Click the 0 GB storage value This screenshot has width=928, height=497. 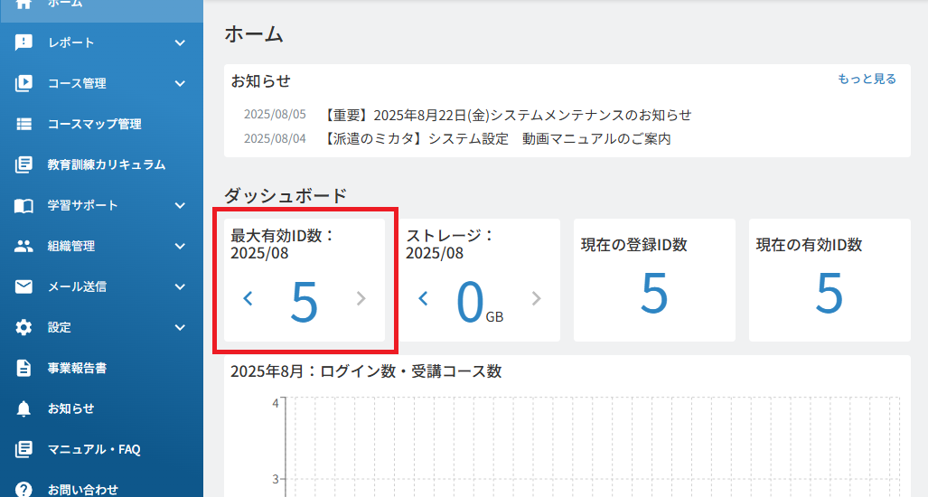[x=480, y=303]
